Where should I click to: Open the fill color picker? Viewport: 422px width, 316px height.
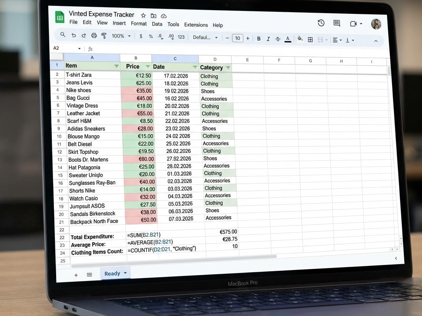300,40
